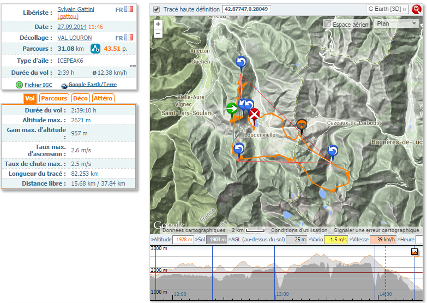Toggle the »Sol graph label
Image resolution: width=427 pixels, height=303 pixels.
[x=200, y=240]
